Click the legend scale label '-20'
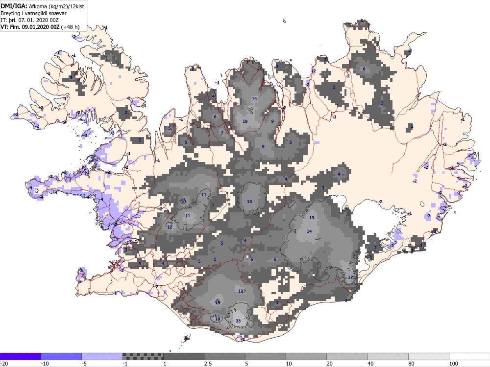The image size is (490, 367). click(x=4, y=364)
